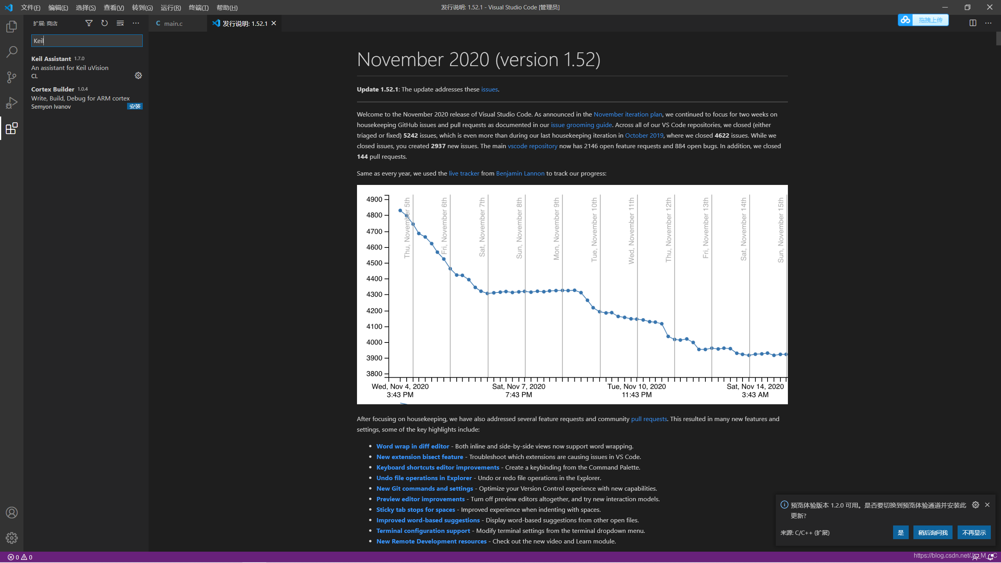Click 稍后询问我 in notification
Image resolution: width=1001 pixels, height=563 pixels.
point(933,533)
